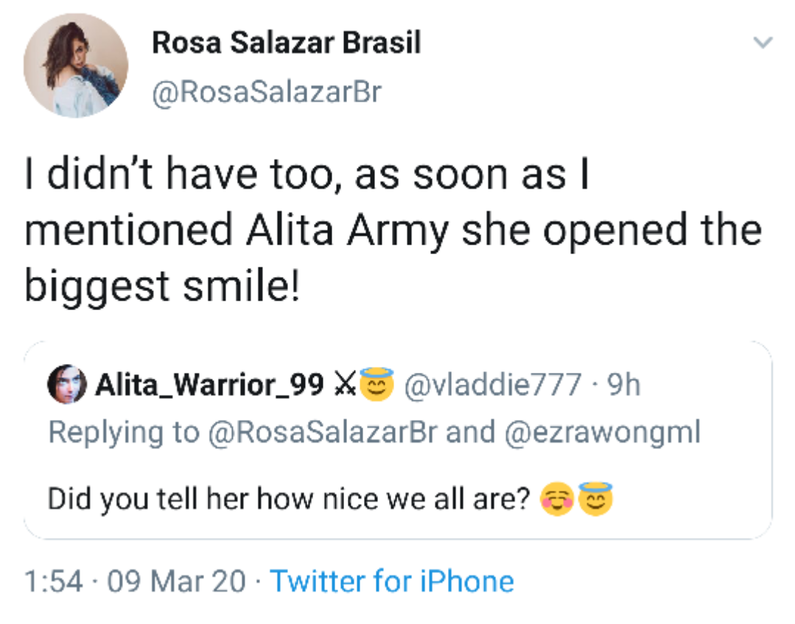Click the @RosaSalazarBr handle under the name
Image resolution: width=795 pixels, height=624 pixels.
[x=267, y=94]
